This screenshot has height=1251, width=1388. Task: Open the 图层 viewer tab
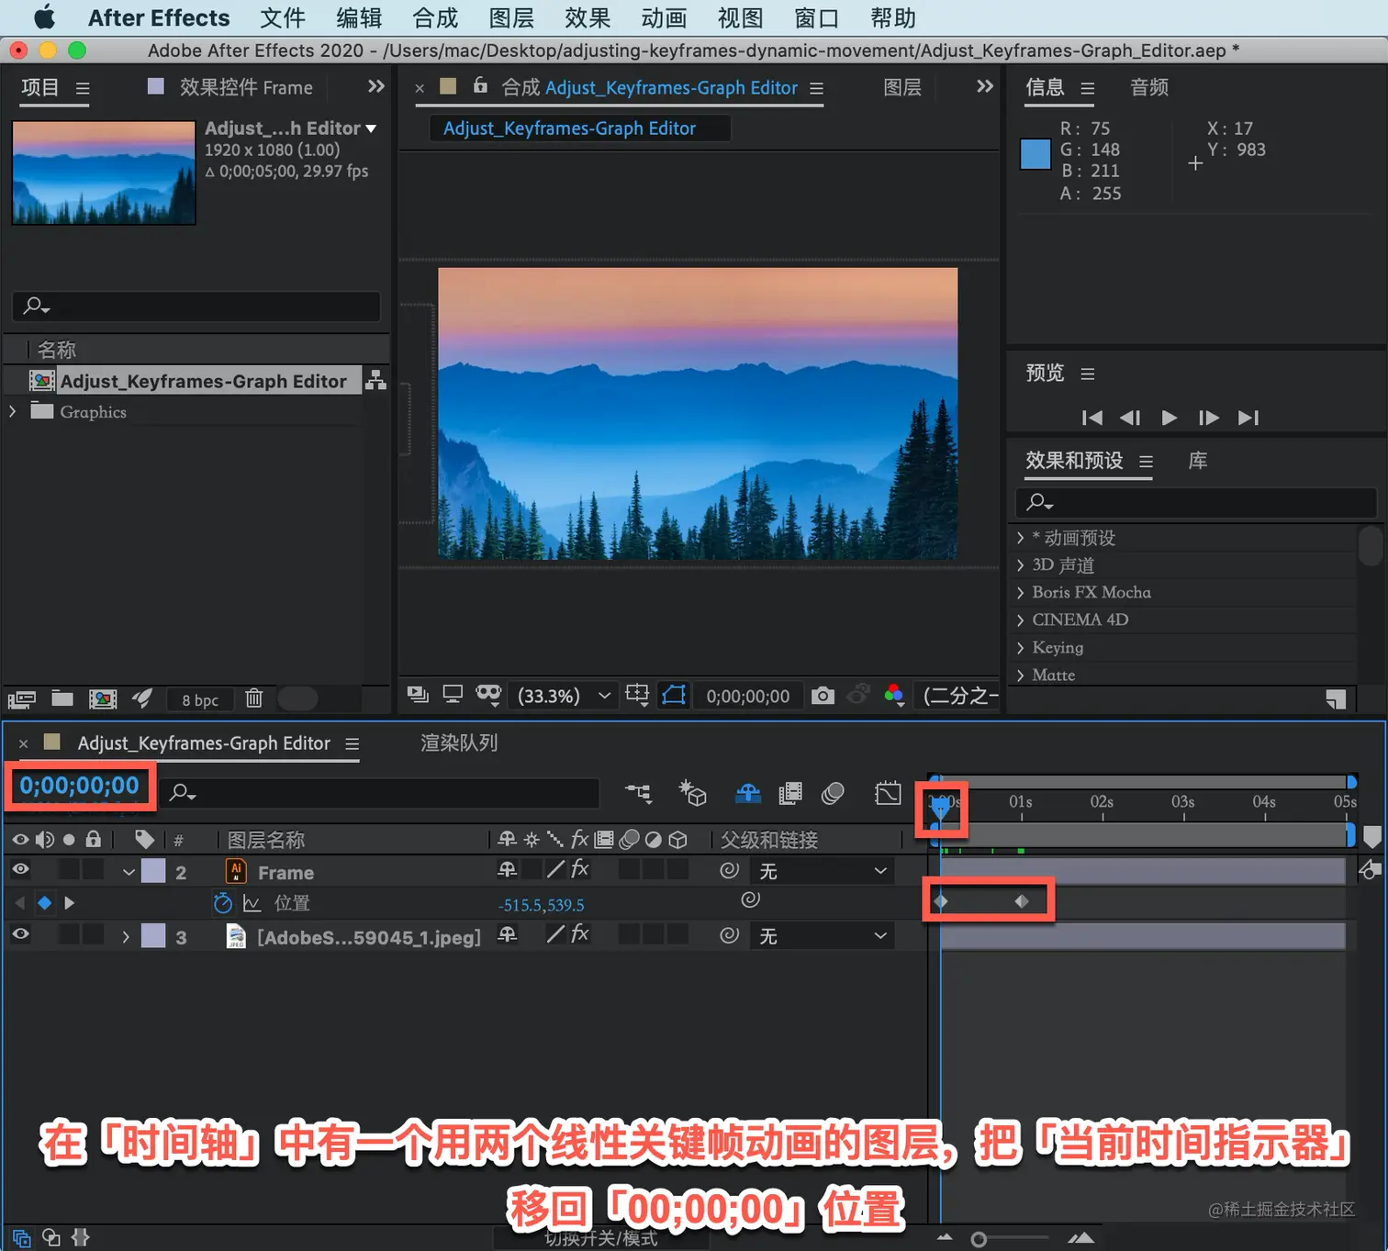pyautogui.click(x=902, y=87)
